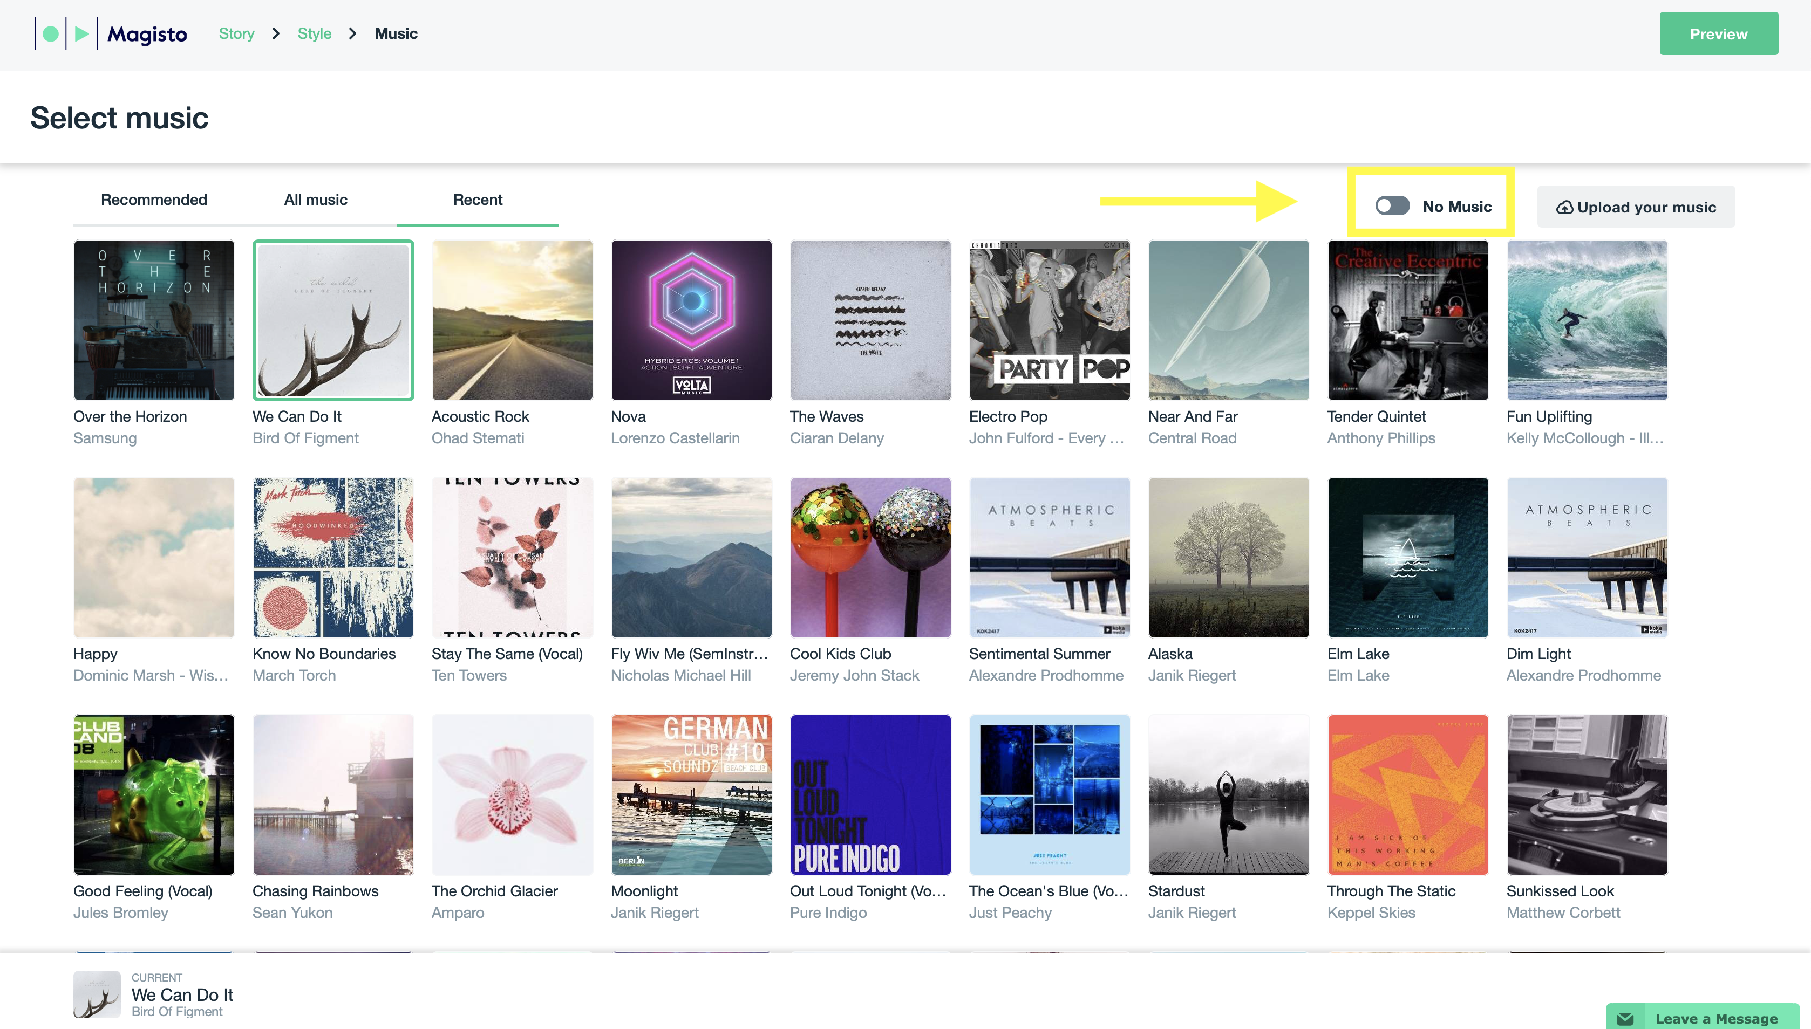
Task: Click the green Preview button
Action: click(x=1718, y=34)
